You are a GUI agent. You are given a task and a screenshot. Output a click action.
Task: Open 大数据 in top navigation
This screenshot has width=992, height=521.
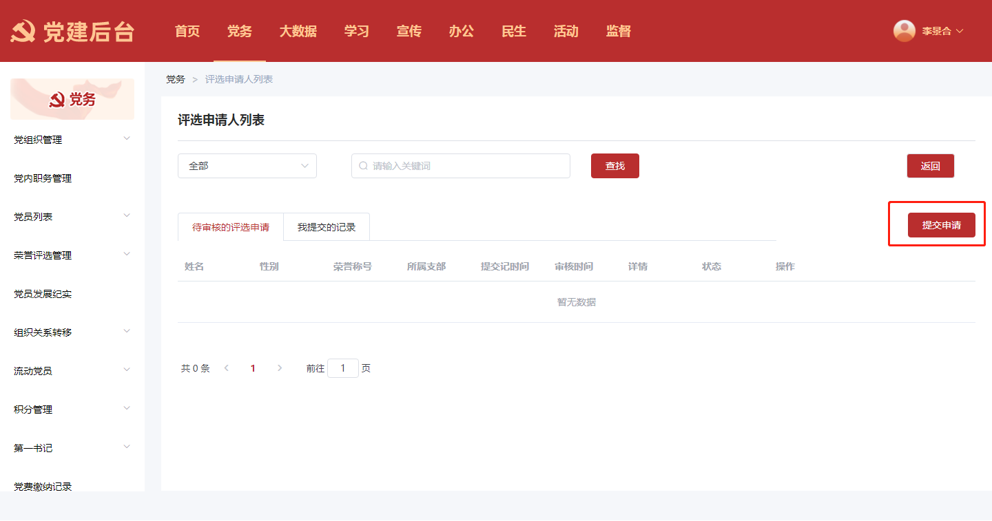click(298, 31)
